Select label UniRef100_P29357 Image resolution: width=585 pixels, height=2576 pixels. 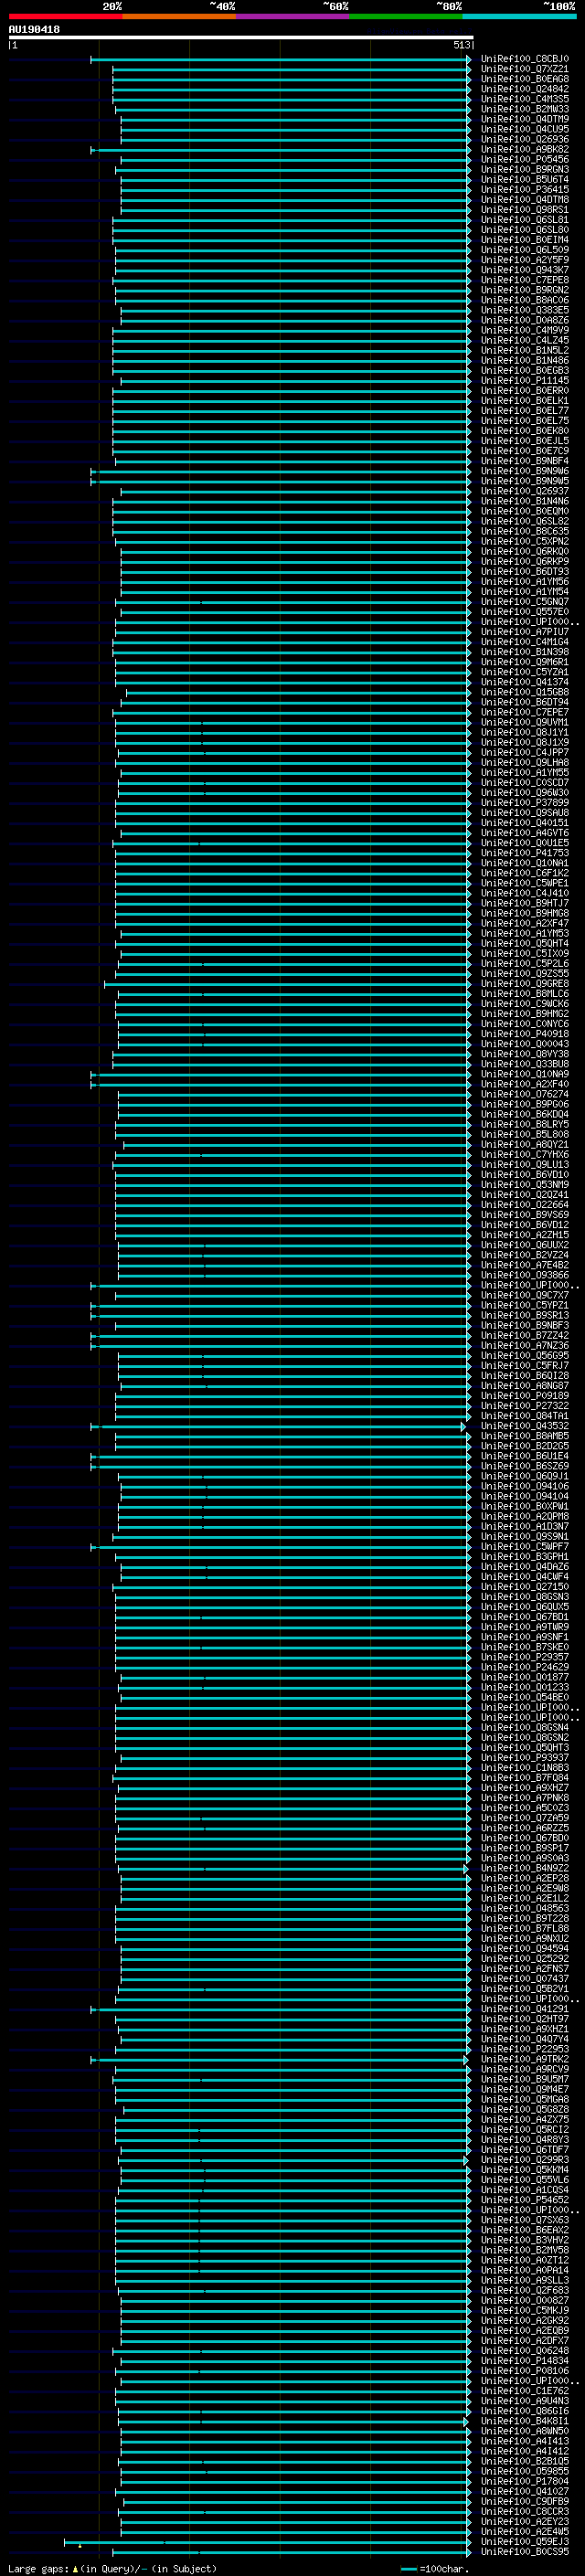pyautogui.click(x=524, y=1657)
